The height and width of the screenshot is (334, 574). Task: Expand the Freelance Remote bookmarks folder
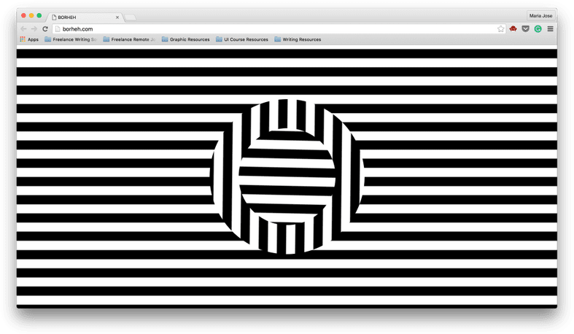[129, 39]
